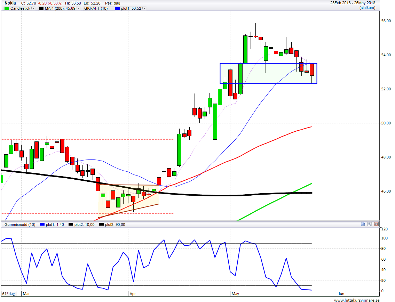This screenshot has width=395, height=302.
Task: Click the blue Gummisnodd plot1 swatch
Action: [x=42, y=225]
